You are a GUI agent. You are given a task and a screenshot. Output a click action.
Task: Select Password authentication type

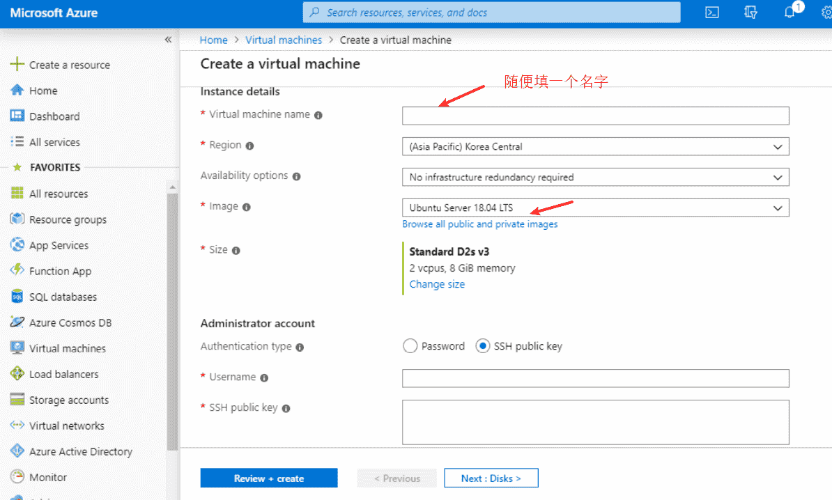click(x=410, y=346)
